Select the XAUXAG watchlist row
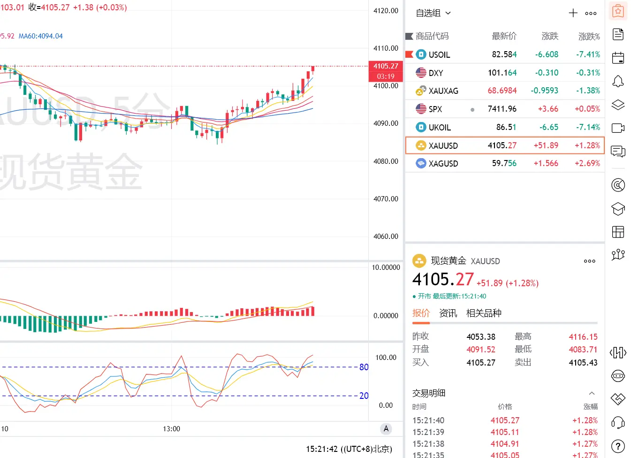631x458 pixels. pos(505,91)
